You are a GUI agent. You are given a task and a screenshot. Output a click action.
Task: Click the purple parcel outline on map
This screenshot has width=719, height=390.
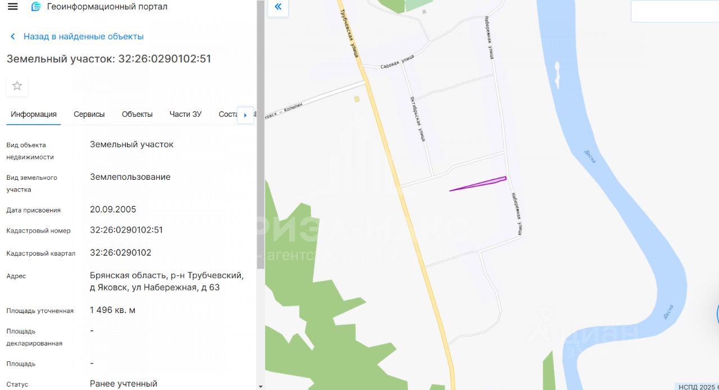pyautogui.click(x=478, y=184)
